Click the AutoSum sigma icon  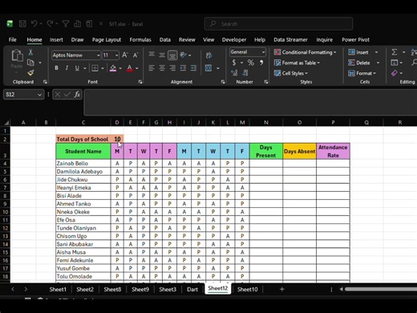(395, 52)
